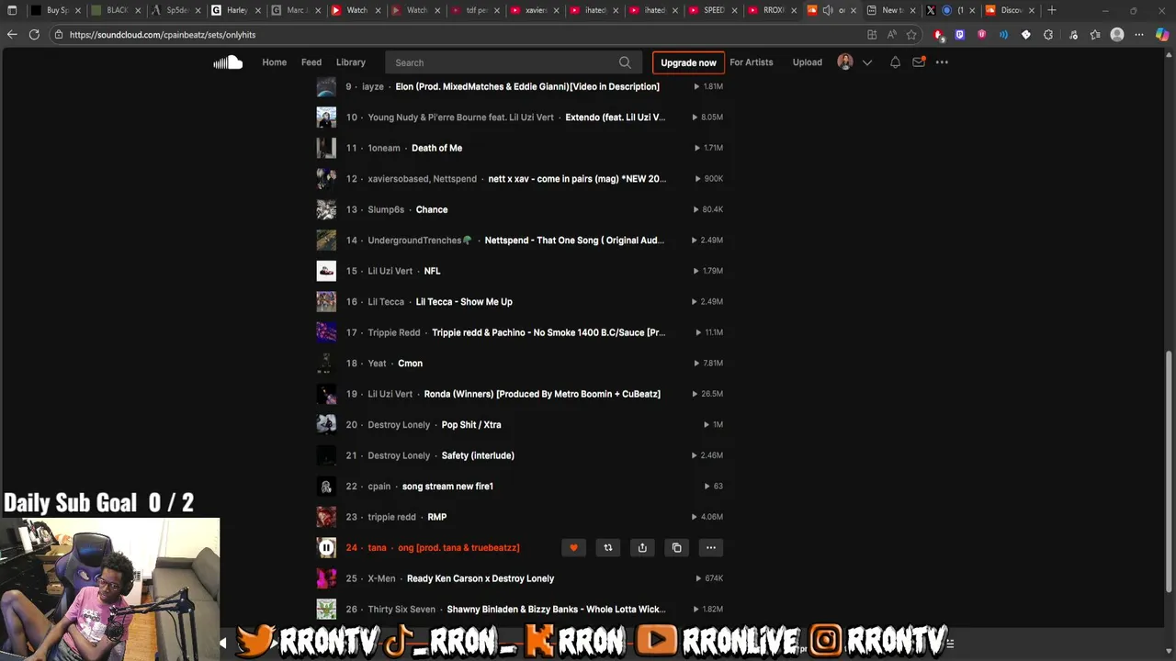
Task: Open 'Lil Tecca - Show Me Up' track
Action: [464, 302]
